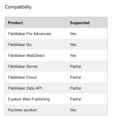
Task: Click the Runtime solution product cell
Action: (23, 110)
